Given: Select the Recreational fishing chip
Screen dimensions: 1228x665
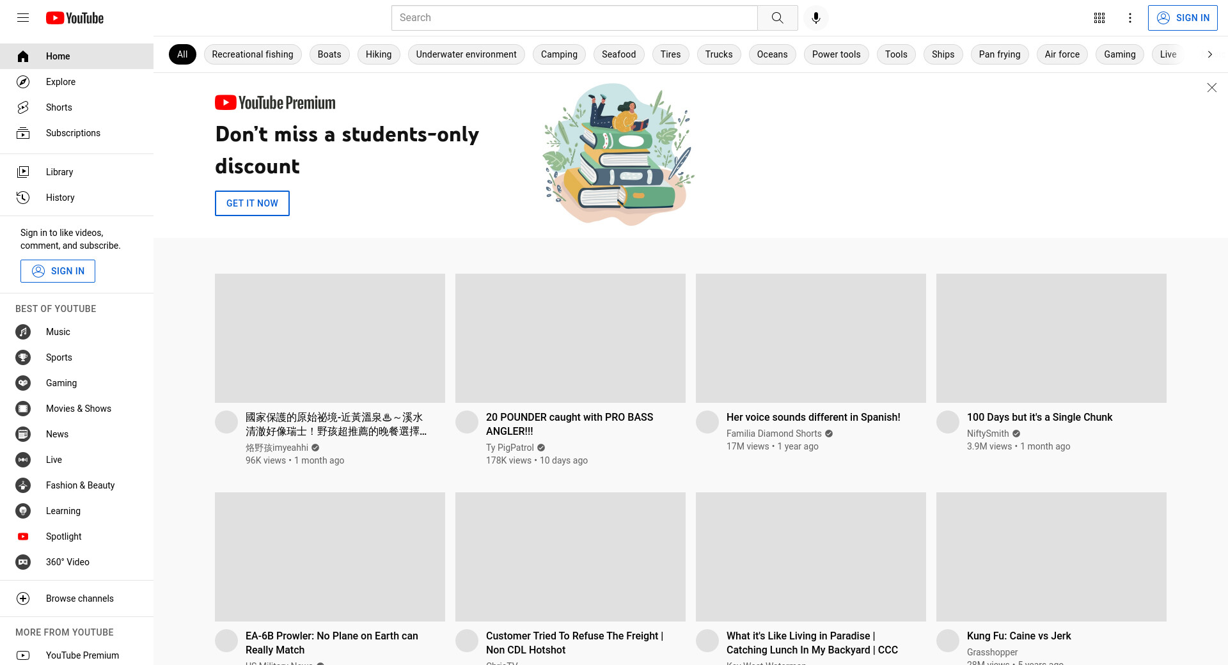Looking at the screenshot, I should tap(253, 54).
